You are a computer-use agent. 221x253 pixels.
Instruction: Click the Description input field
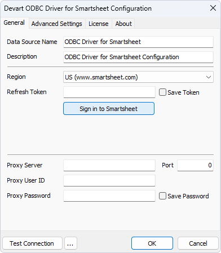[138, 57]
